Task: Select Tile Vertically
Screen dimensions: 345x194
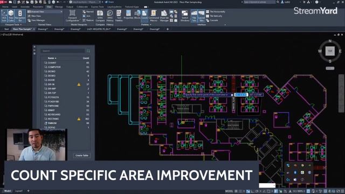Action: click(x=214, y=16)
